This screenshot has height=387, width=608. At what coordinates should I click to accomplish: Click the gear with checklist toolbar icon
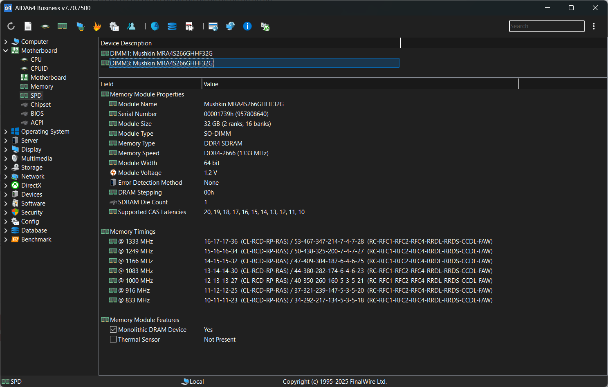[x=114, y=26]
